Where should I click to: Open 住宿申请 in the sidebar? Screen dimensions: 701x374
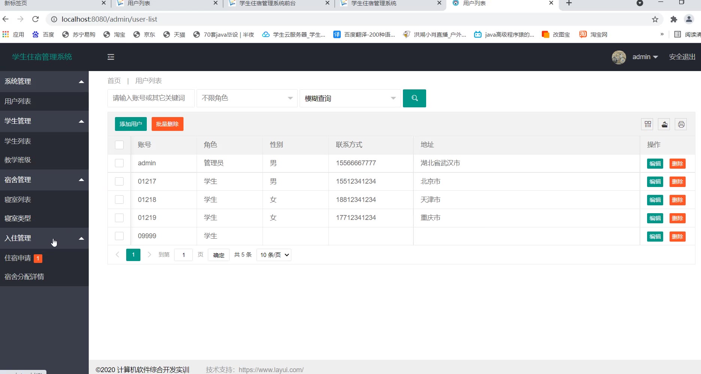(44, 258)
